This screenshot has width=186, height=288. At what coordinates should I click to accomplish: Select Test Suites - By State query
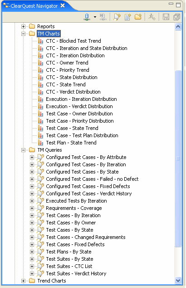[x=69, y=259]
